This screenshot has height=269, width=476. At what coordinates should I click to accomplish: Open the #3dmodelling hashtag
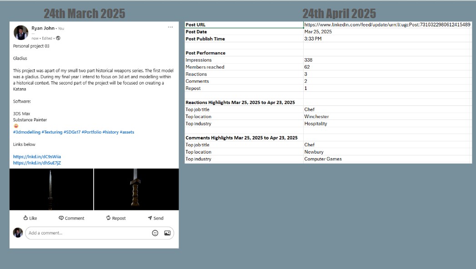pyautogui.click(x=27, y=132)
